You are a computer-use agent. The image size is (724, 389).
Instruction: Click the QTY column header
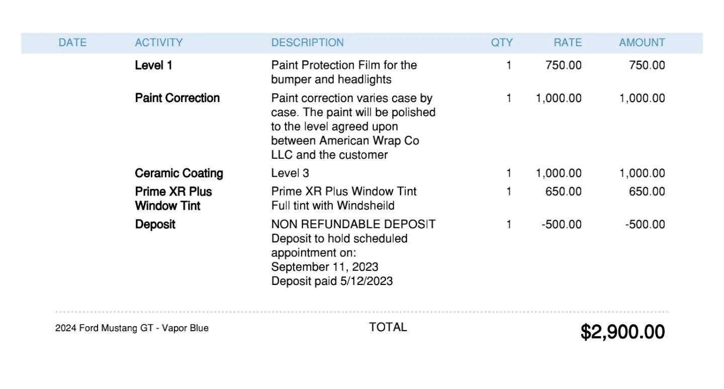[x=502, y=43]
